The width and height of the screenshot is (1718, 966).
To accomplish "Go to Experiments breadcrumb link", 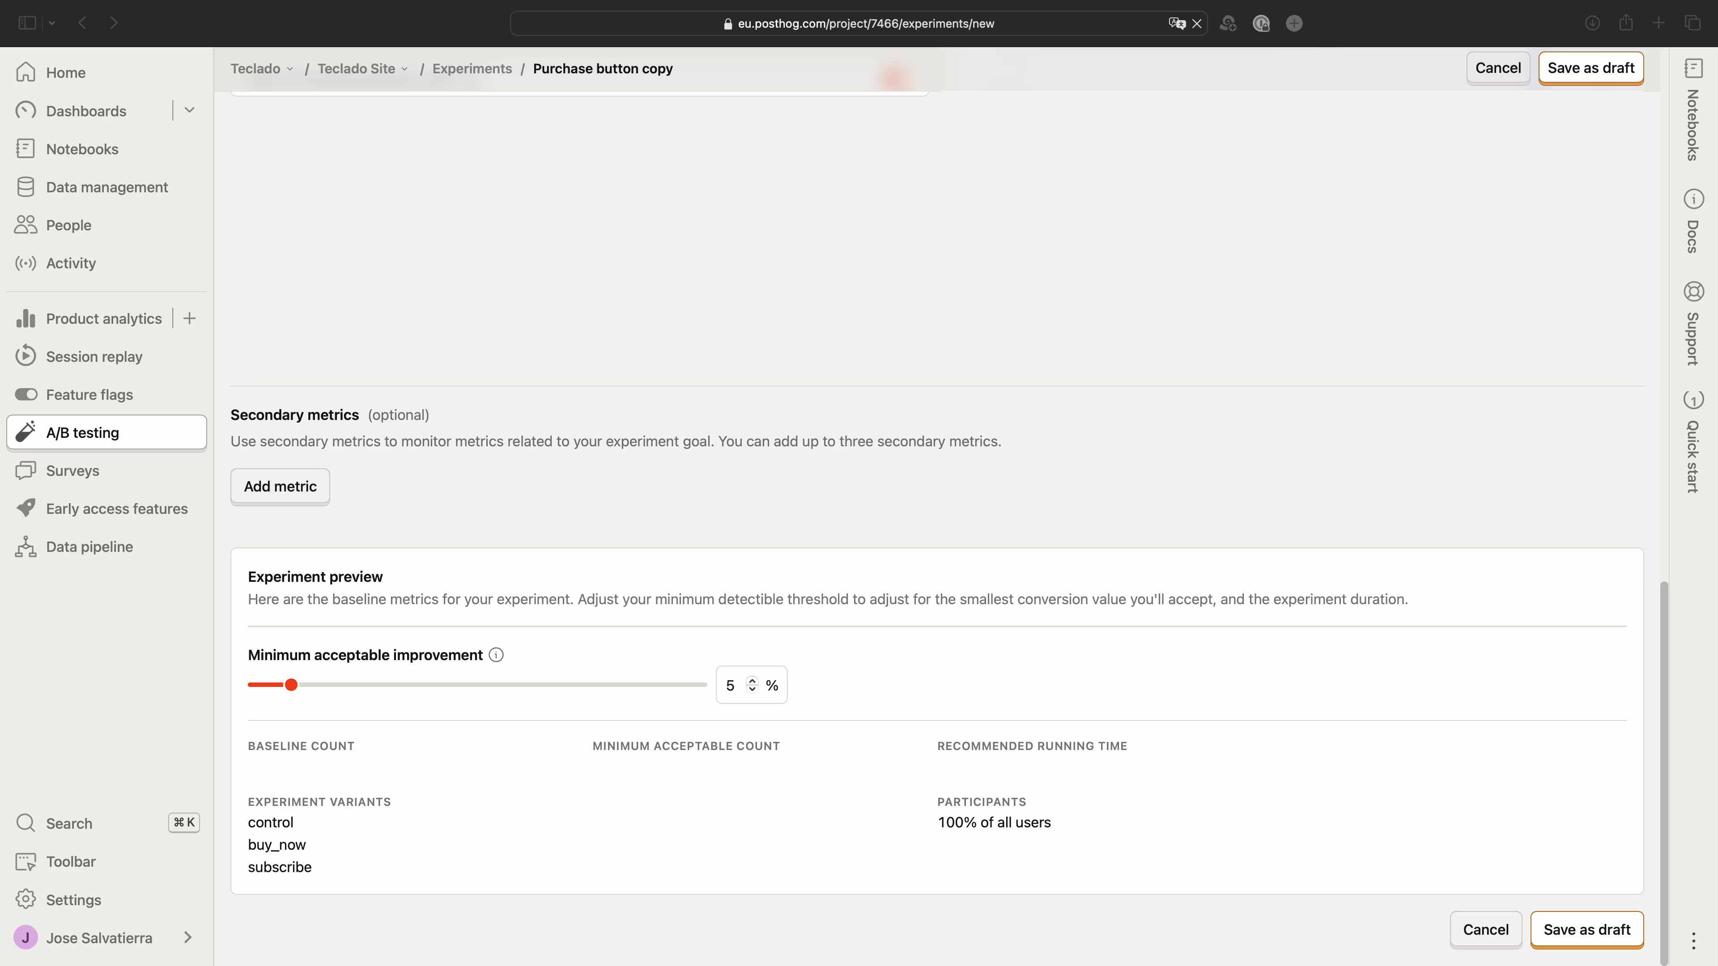I will (472, 69).
